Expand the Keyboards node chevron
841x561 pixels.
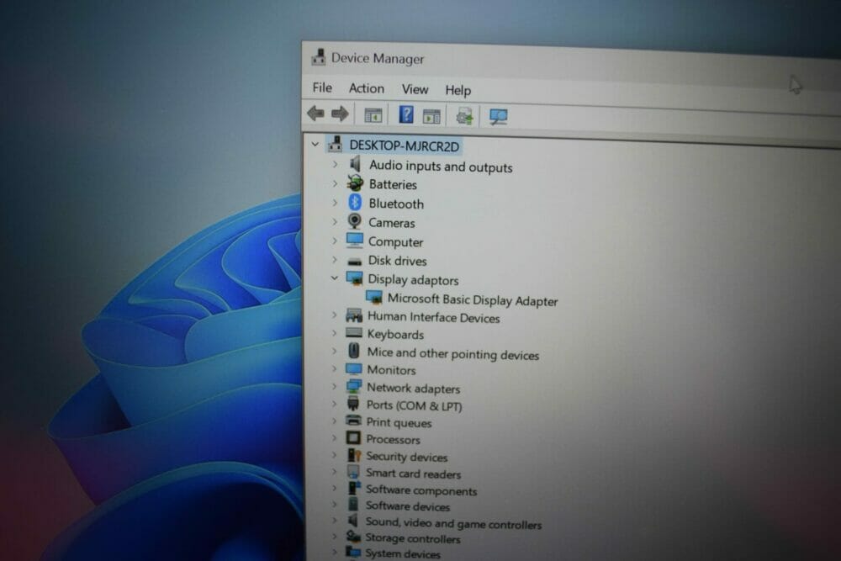click(335, 333)
